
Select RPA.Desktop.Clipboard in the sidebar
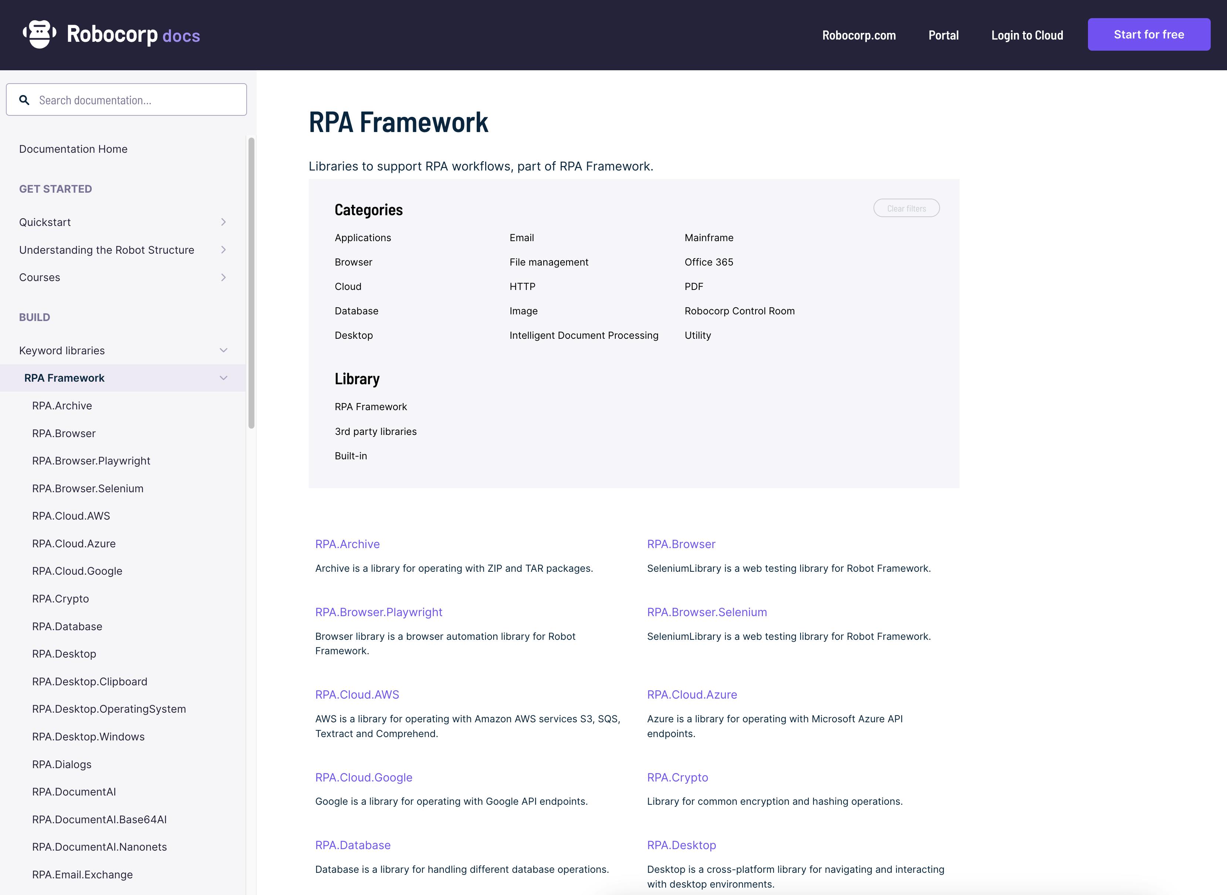(89, 682)
